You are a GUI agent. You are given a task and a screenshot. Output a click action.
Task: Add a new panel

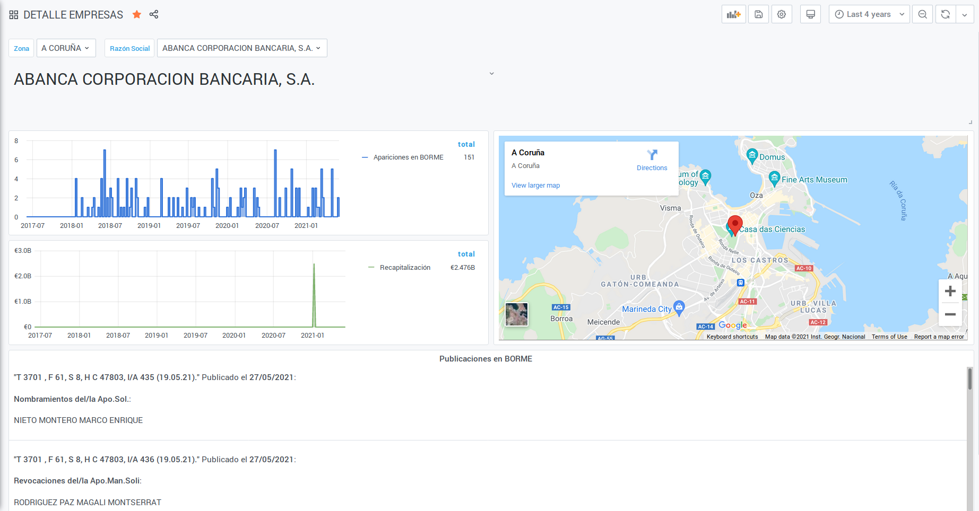point(734,14)
